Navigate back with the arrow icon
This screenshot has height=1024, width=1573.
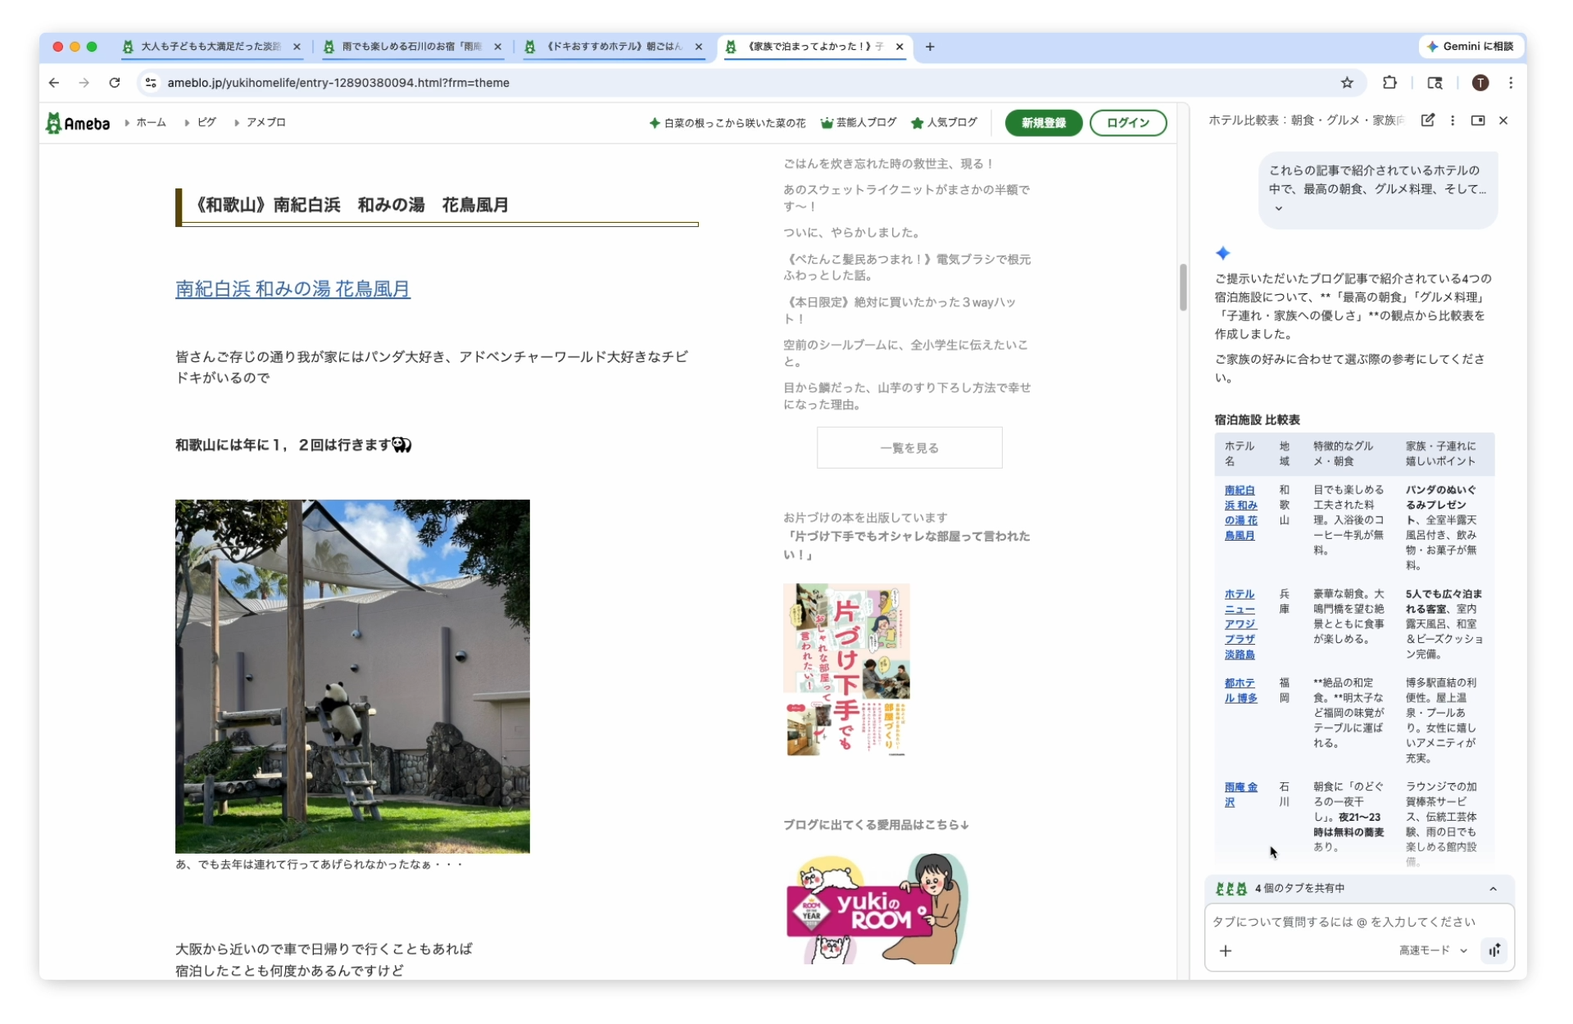(54, 83)
